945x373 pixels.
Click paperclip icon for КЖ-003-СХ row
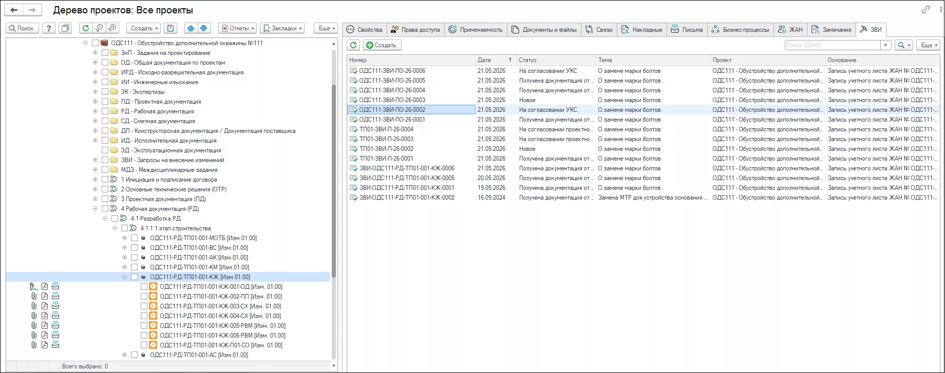tap(34, 306)
